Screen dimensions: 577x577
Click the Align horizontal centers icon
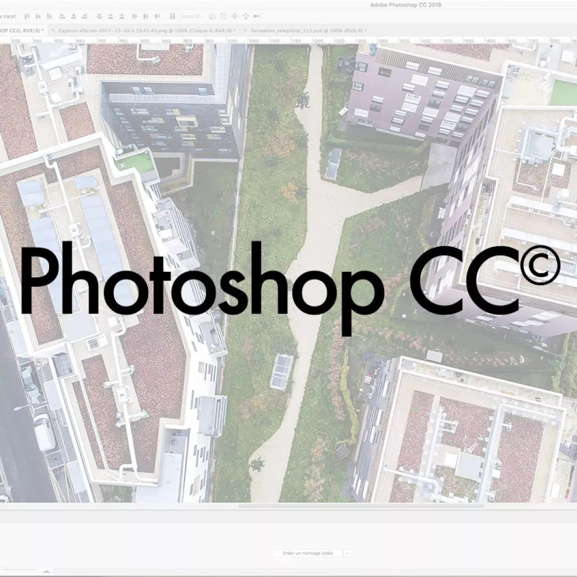coord(74,16)
